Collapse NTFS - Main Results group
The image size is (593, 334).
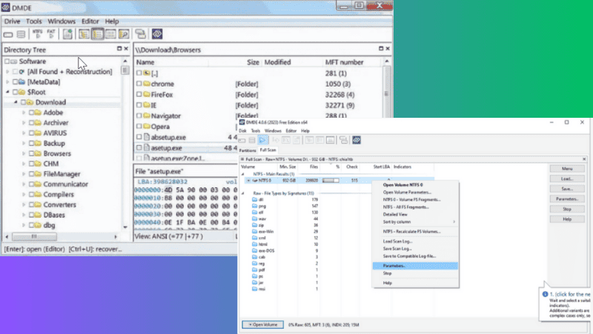243,174
